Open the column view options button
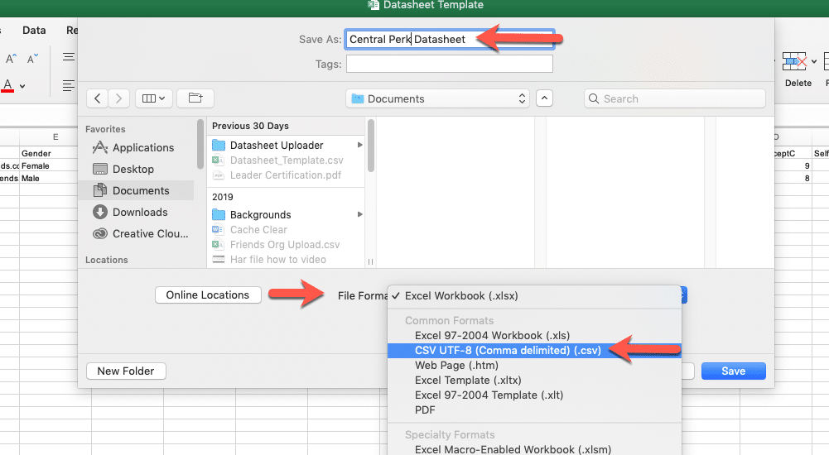The image size is (829, 455). (154, 98)
